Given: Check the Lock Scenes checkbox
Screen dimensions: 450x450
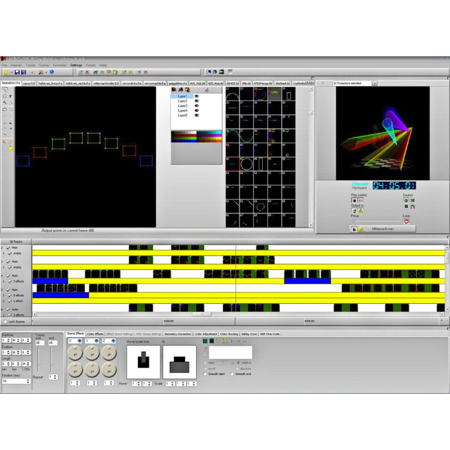Looking at the screenshot, I should pyautogui.click(x=4, y=322).
